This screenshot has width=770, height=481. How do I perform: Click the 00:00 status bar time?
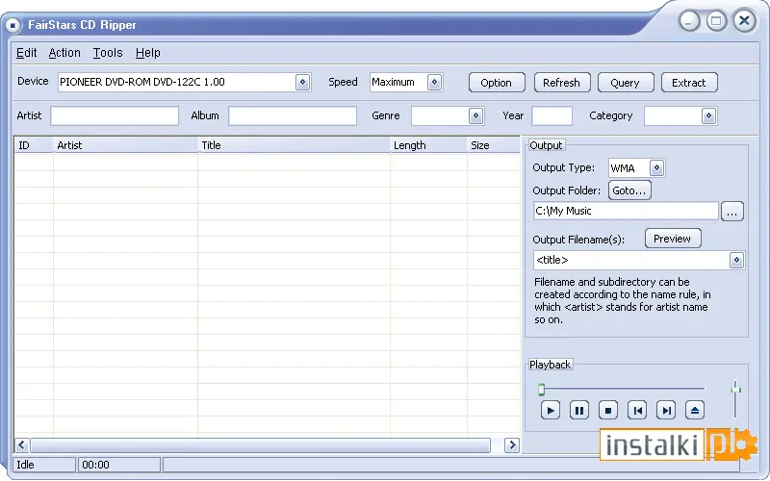coord(95,465)
